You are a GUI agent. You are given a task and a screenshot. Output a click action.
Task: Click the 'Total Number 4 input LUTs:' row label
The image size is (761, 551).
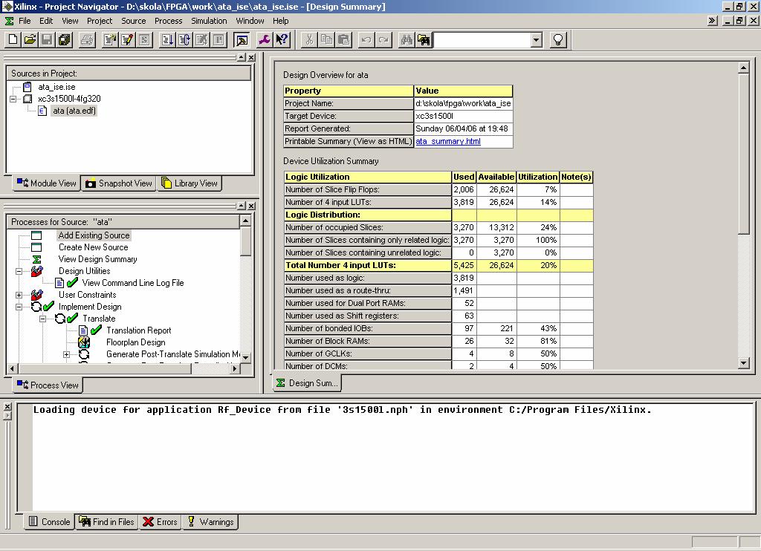click(367, 265)
